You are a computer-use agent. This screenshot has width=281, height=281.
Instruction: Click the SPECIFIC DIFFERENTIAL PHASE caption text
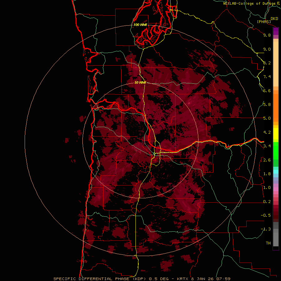pyautogui.click(x=91, y=279)
